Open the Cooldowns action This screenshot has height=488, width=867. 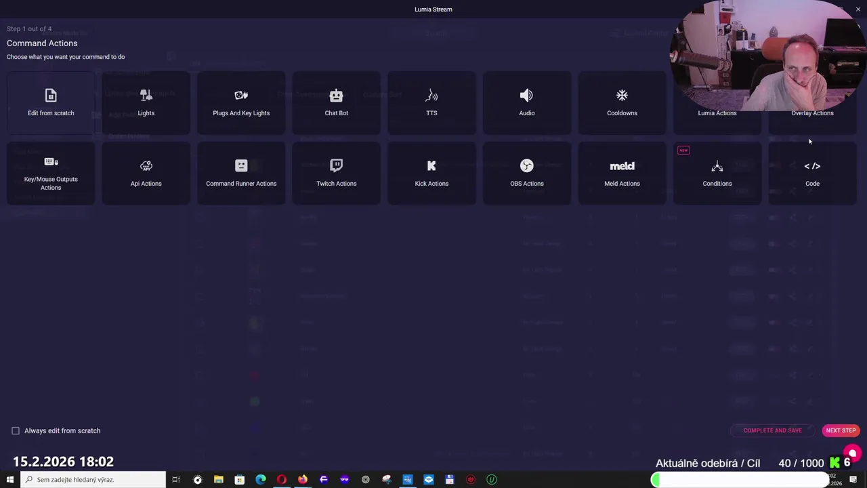click(x=622, y=103)
